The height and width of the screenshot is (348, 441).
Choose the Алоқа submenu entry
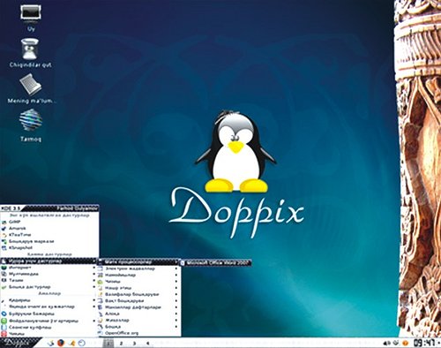138,314
